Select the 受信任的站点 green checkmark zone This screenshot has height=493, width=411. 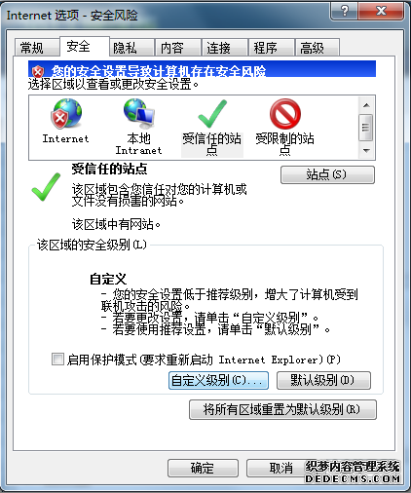point(212,113)
